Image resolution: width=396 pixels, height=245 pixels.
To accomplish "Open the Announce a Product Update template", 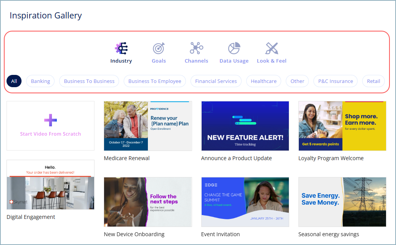I will [x=245, y=126].
